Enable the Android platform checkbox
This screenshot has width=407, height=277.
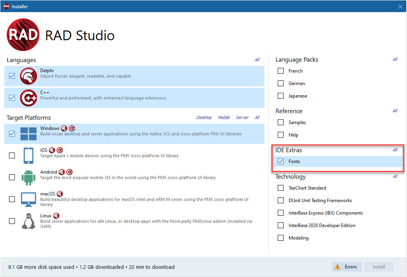(12, 178)
